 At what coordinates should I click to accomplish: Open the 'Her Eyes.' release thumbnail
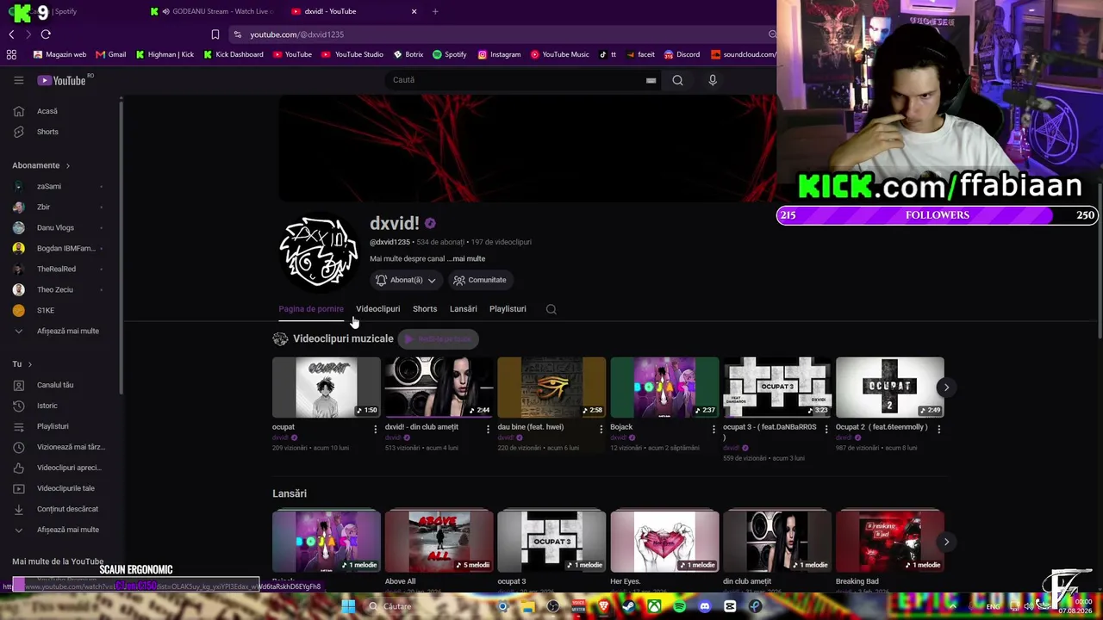pyautogui.click(x=664, y=542)
